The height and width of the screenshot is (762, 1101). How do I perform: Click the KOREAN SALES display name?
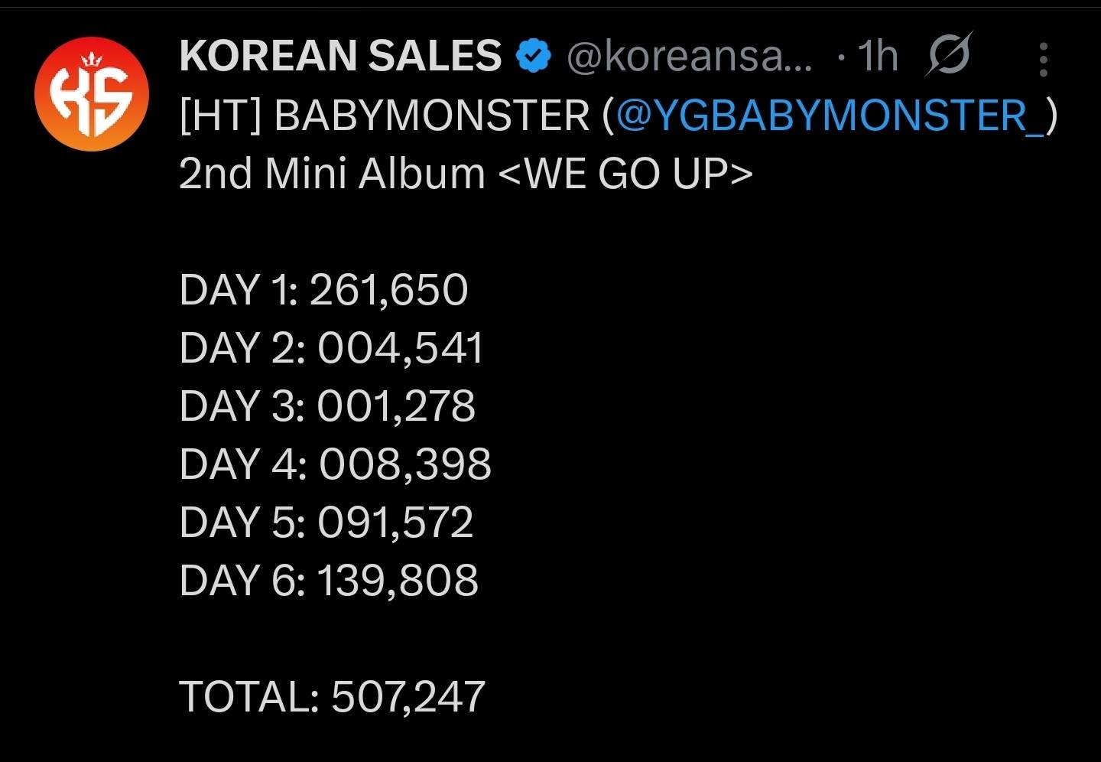(340, 56)
